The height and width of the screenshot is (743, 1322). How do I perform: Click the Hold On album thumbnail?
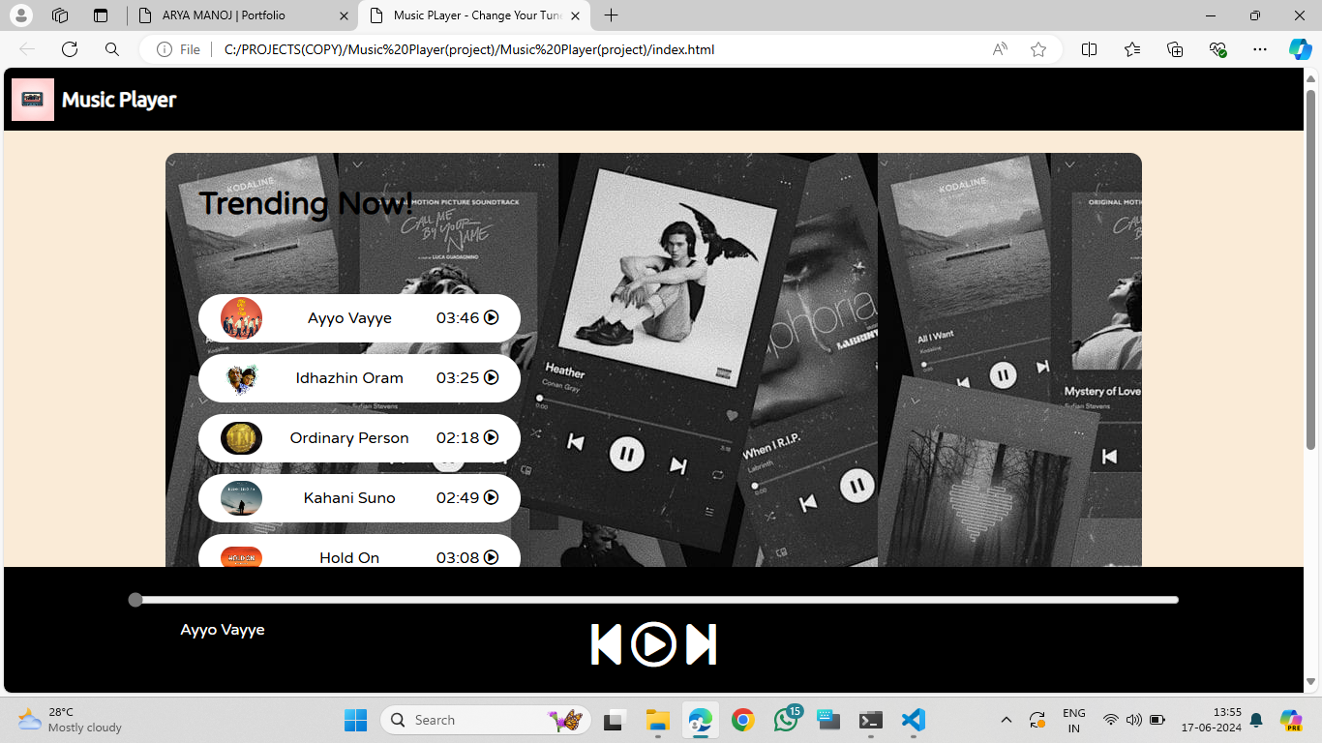tap(241, 556)
